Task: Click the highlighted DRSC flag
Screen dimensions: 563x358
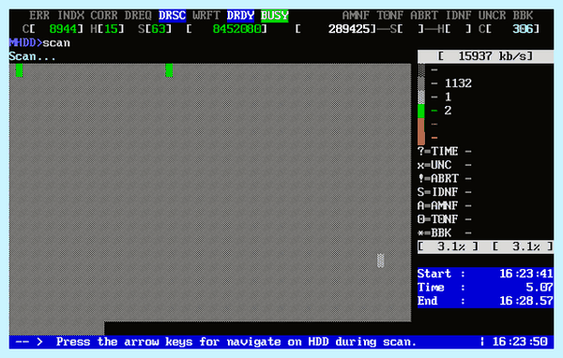Action: pyautogui.click(x=172, y=15)
